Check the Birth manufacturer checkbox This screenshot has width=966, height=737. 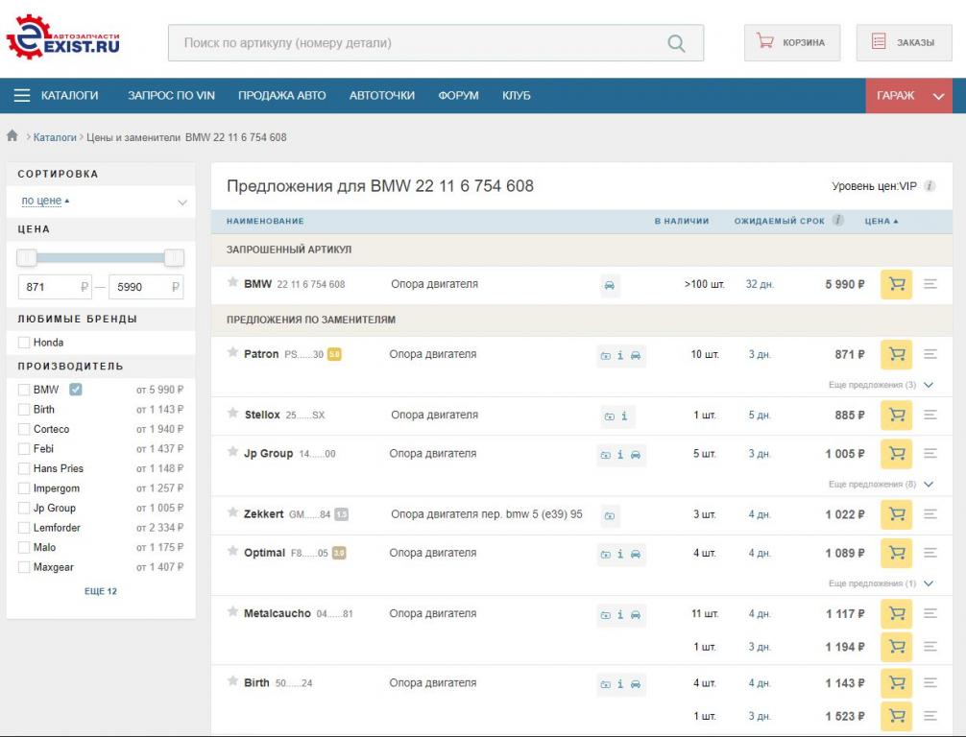coord(24,410)
